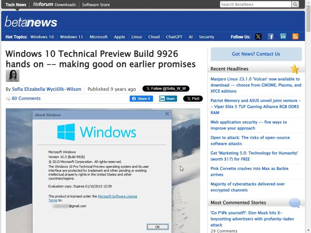Open the fileforum Downloads tab
311x233 pixels.
coord(54,5)
